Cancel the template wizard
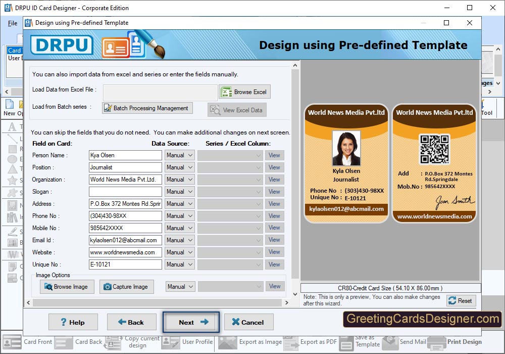This screenshot has width=505, height=354. [x=248, y=322]
